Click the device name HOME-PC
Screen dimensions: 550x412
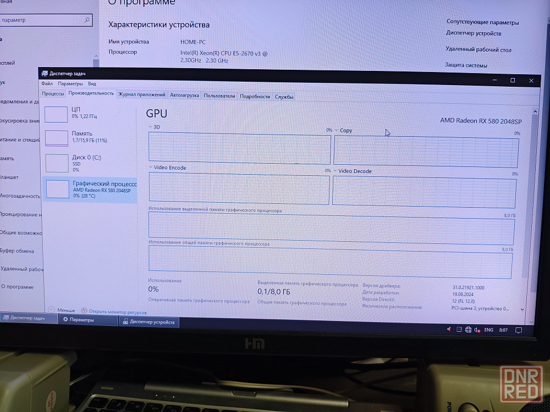(193, 42)
